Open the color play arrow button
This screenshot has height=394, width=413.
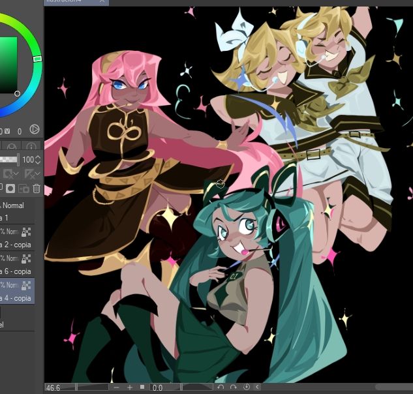(x=34, y=129)
